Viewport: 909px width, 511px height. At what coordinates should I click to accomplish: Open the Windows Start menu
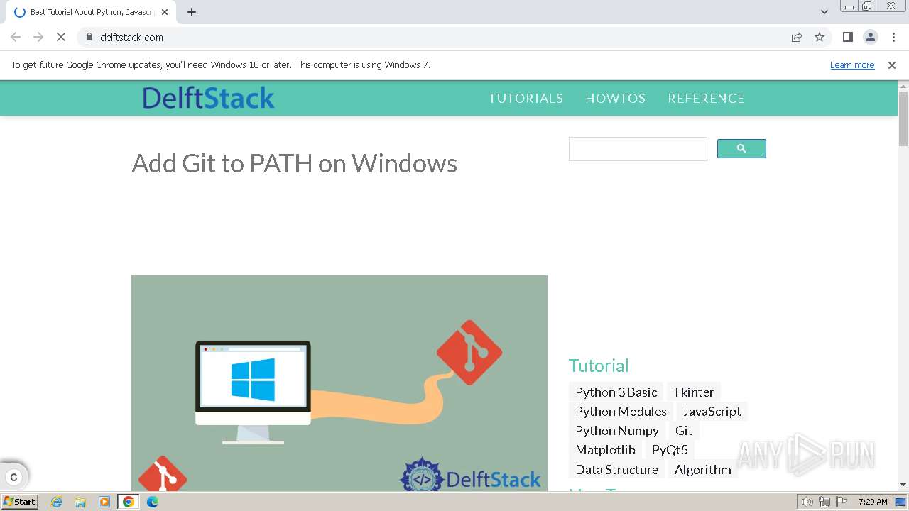point(20,502)
